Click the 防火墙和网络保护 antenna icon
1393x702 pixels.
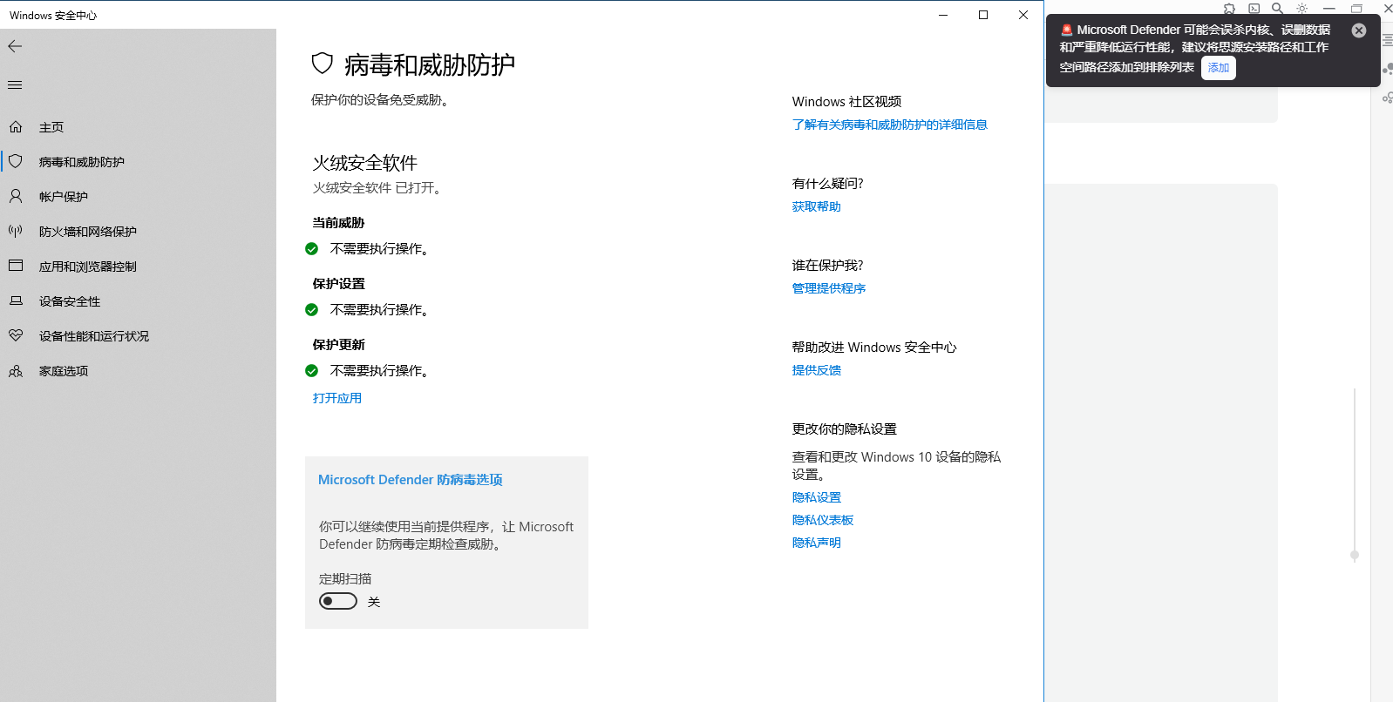[16, 231]
